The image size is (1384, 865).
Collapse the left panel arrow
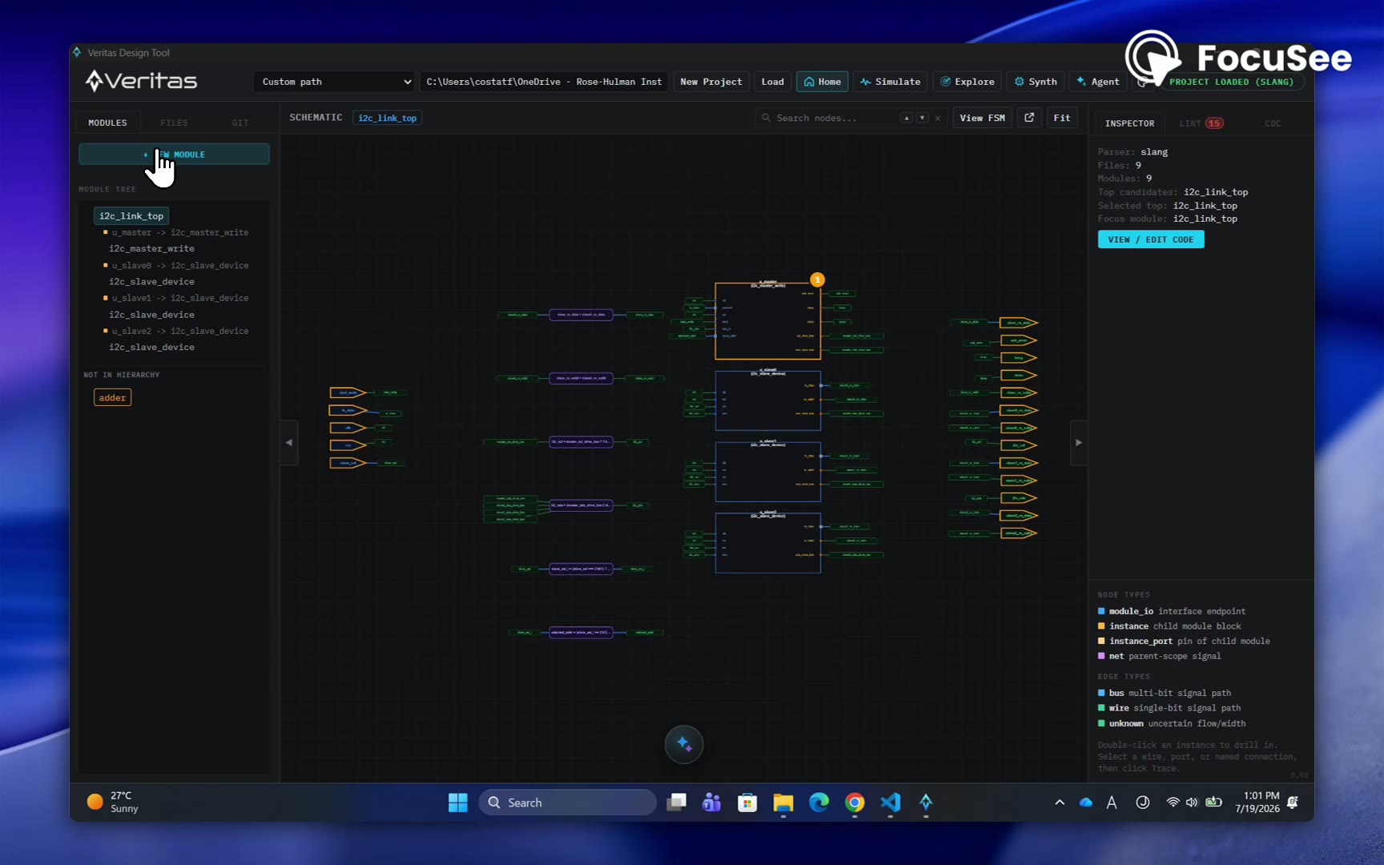tap(289, 442)
